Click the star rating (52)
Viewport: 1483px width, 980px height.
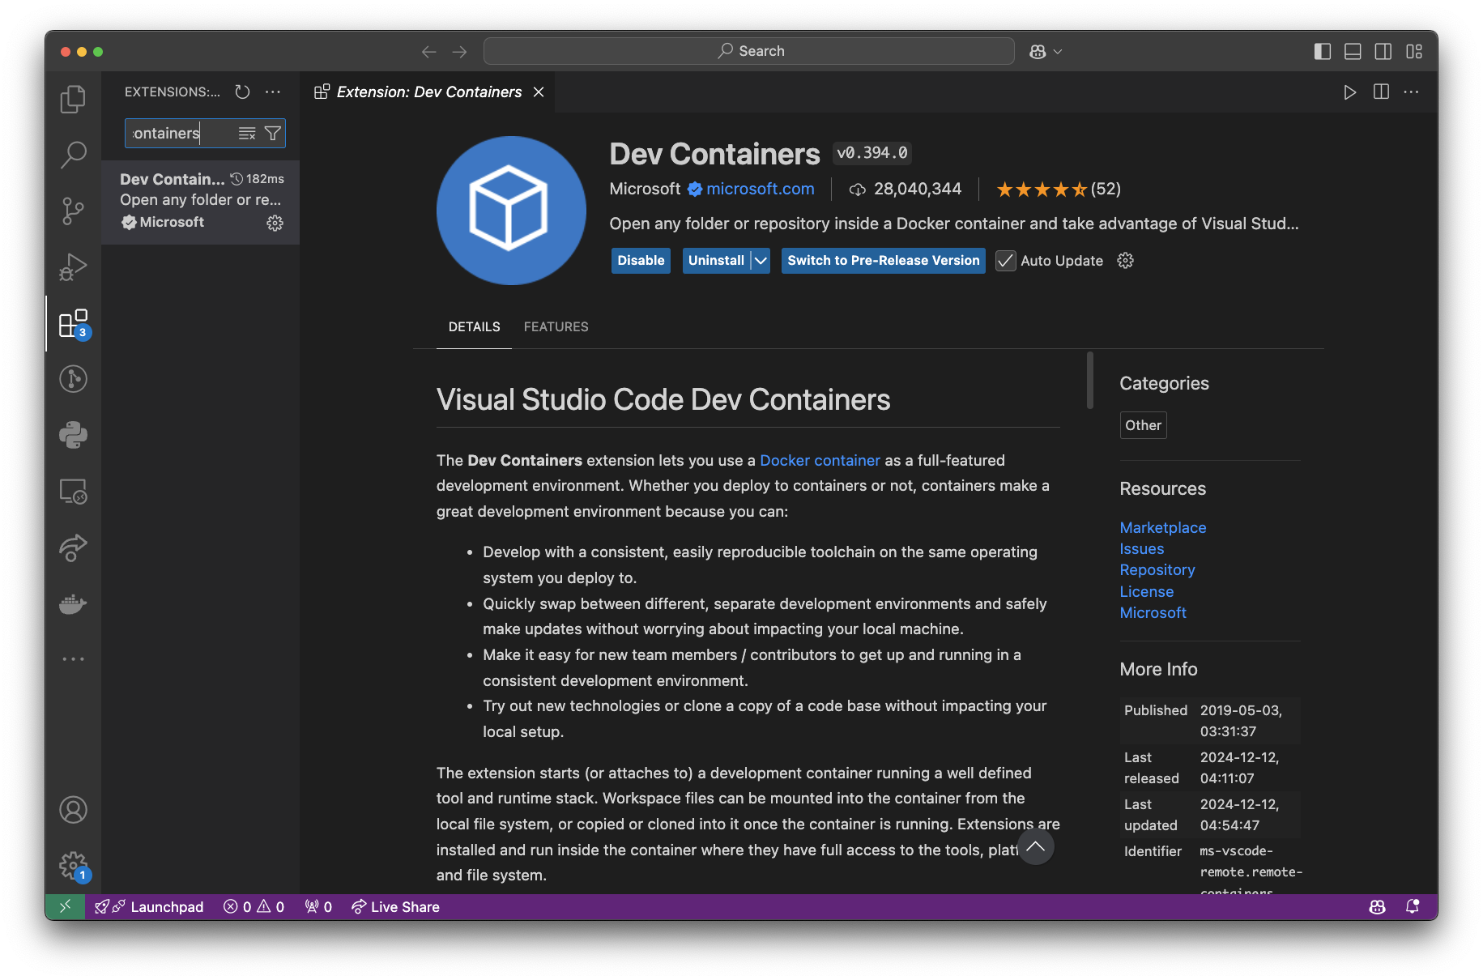tap(1058, 190)
